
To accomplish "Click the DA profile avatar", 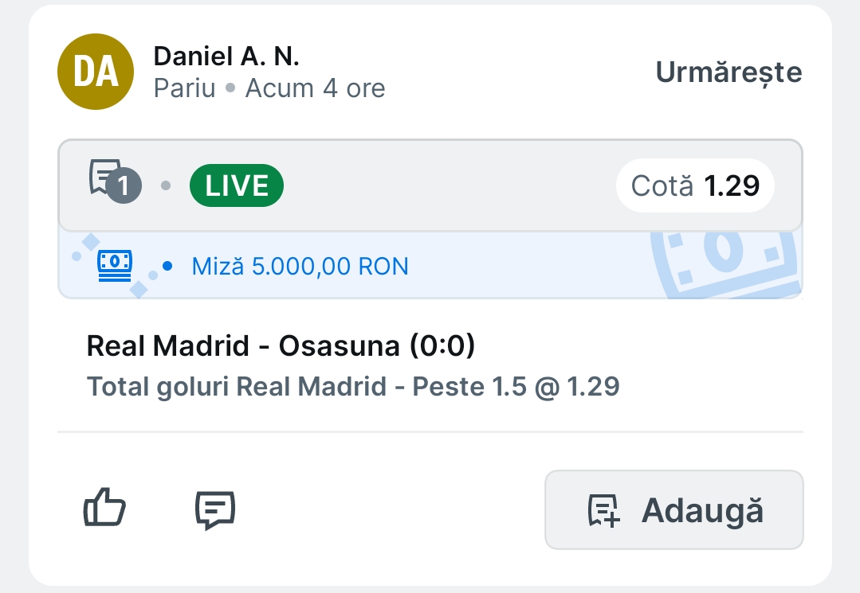I will pyautogui.click(x=96, y=72).
